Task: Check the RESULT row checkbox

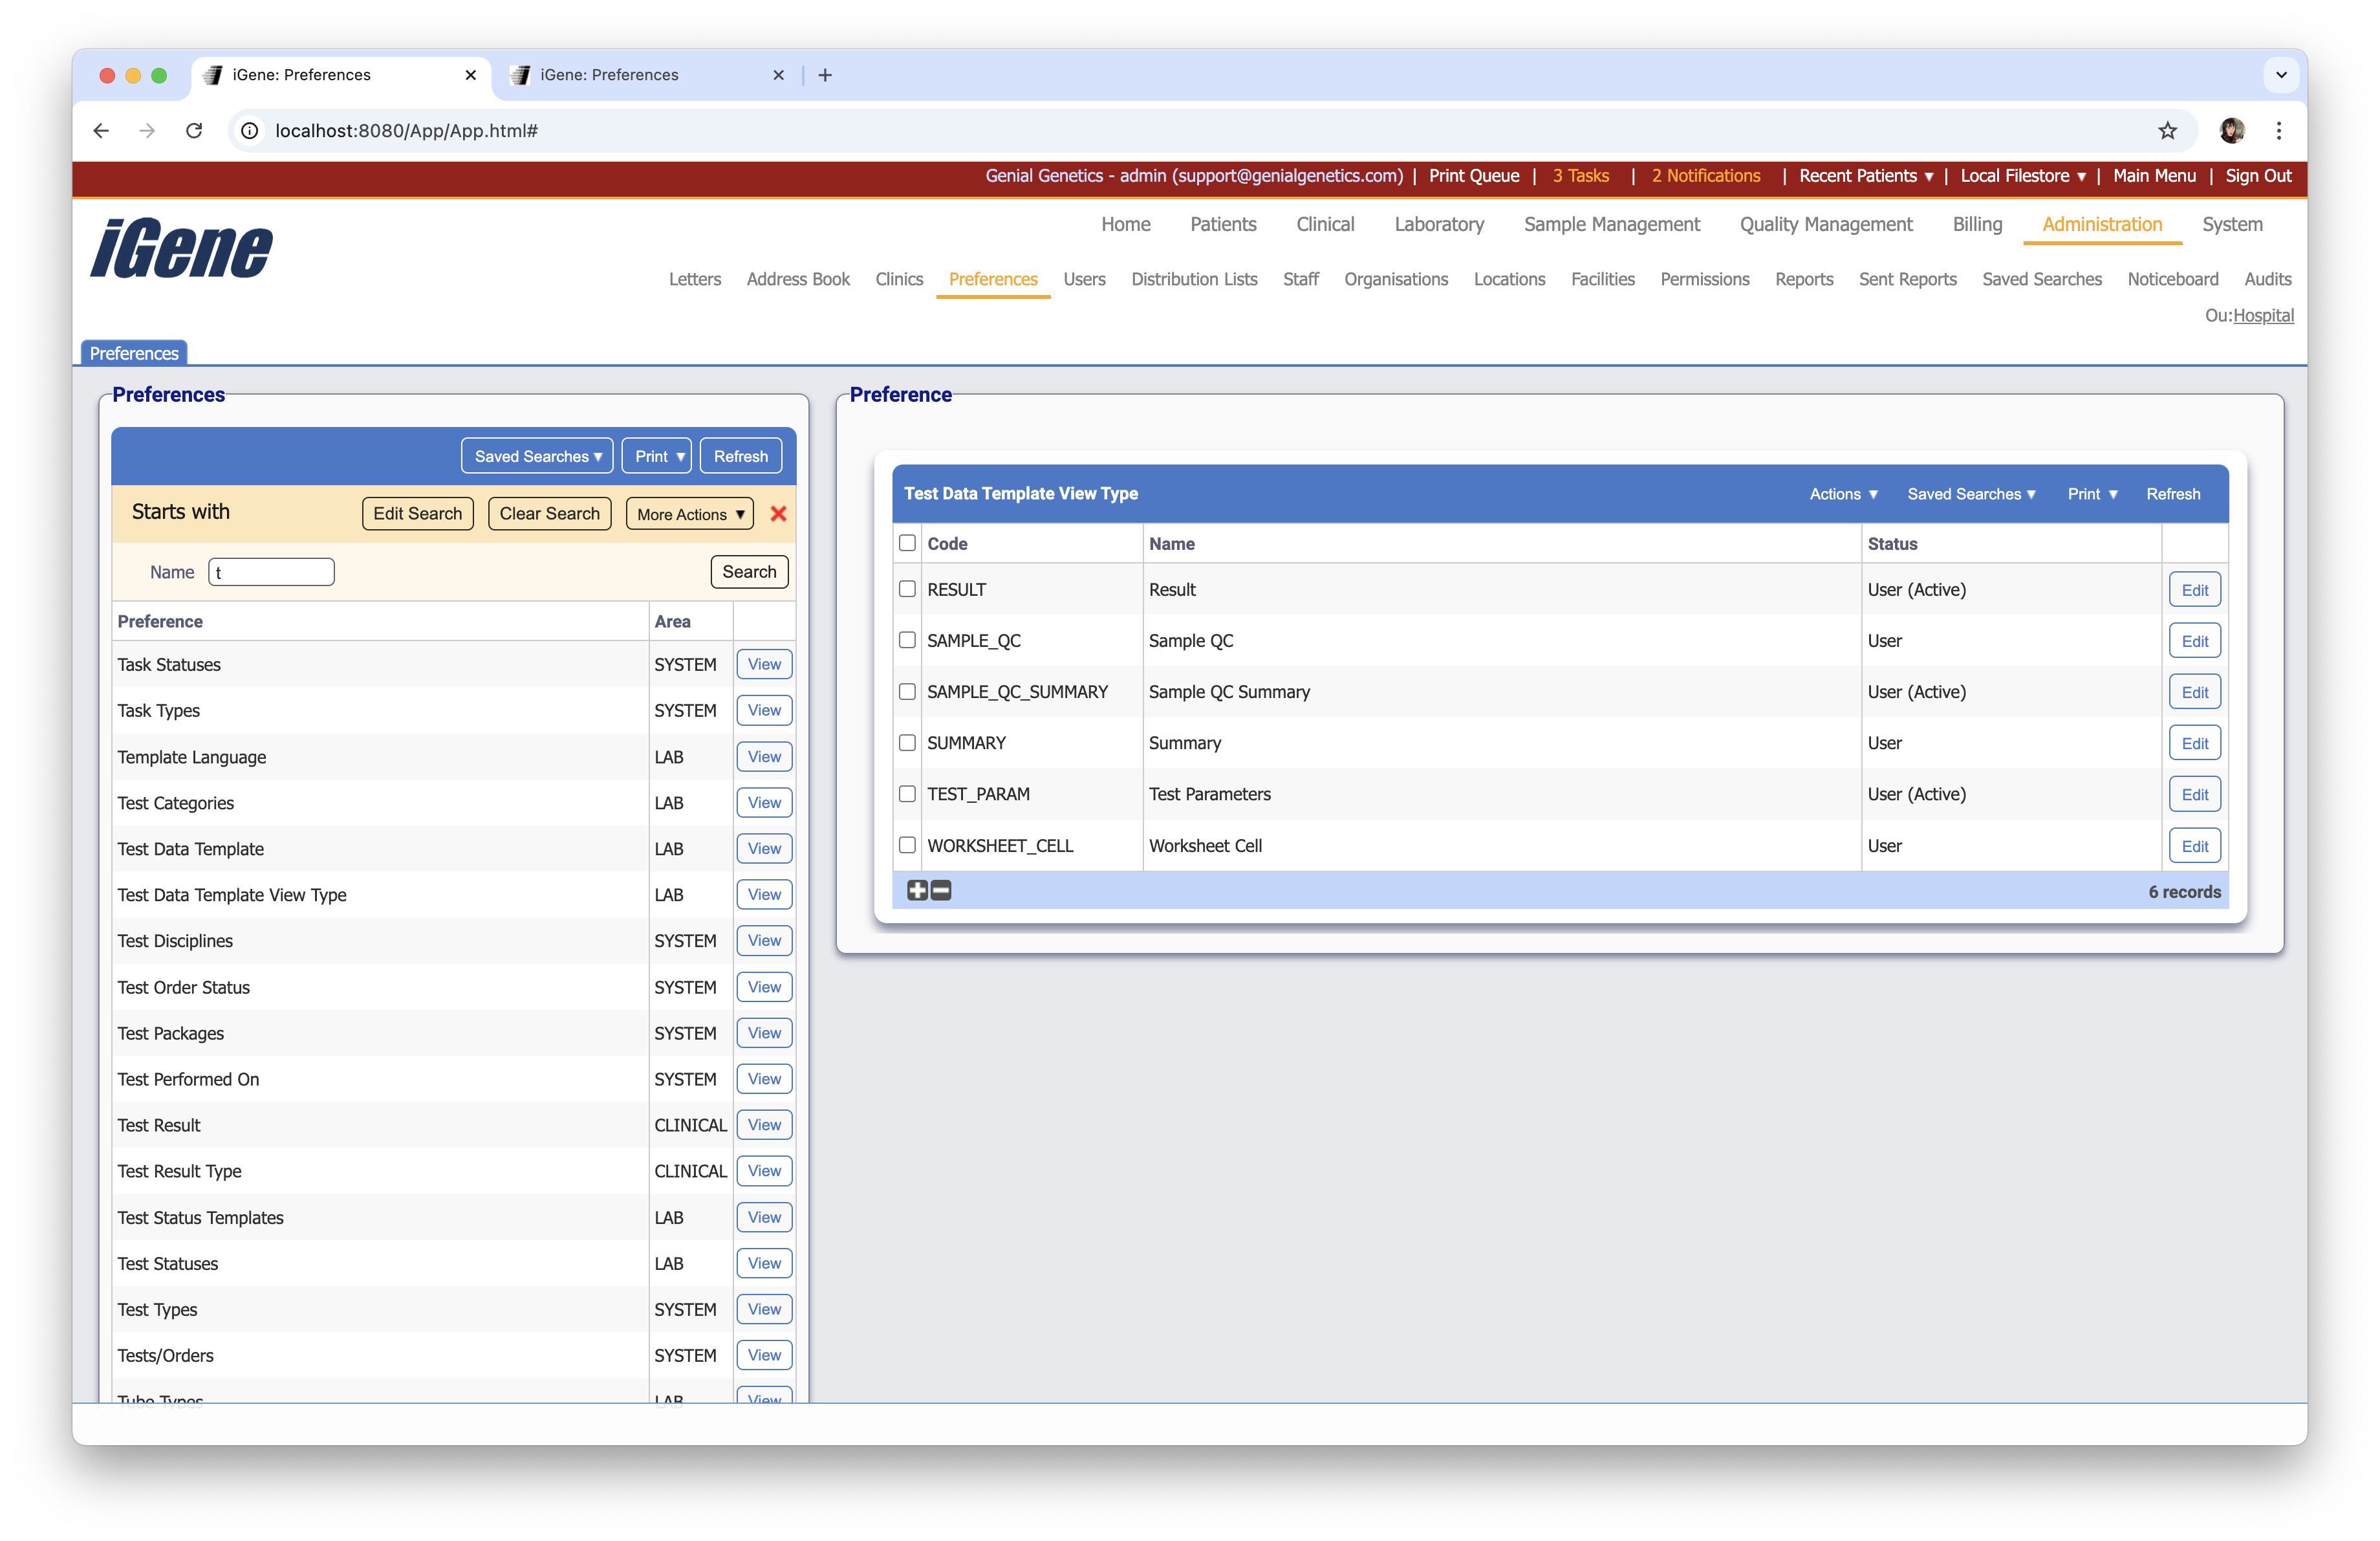Action: click(x=907, y=589)
